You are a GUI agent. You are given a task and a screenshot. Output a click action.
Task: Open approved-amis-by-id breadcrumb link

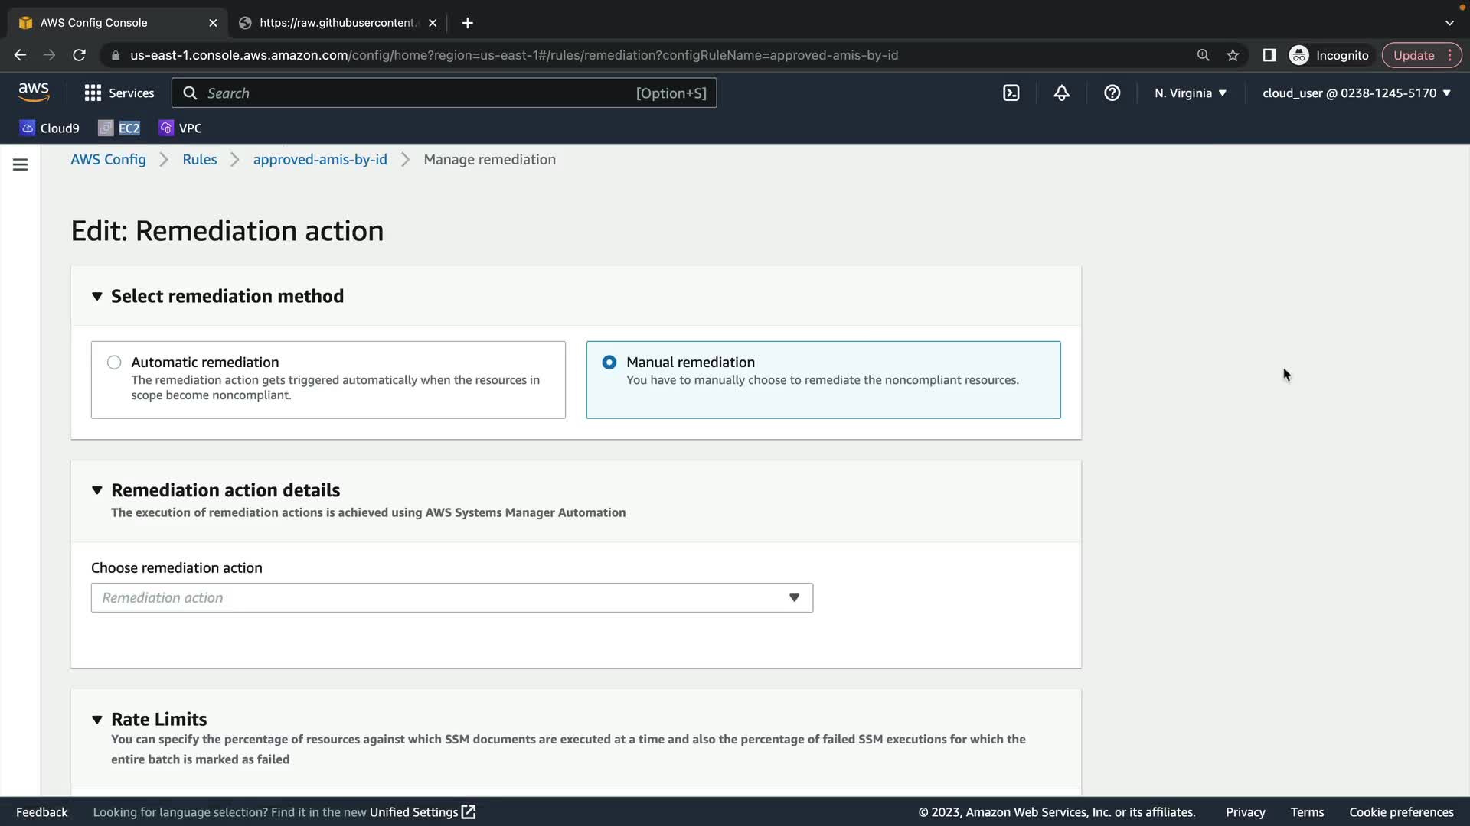pyautogui.click(x=320, y=159)
